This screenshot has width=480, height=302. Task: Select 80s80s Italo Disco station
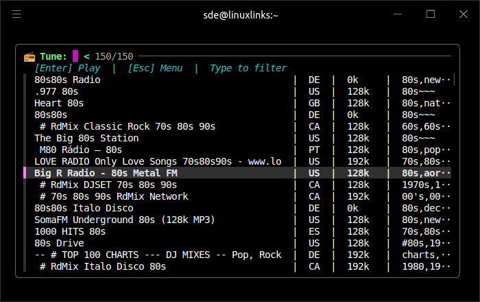pyautogui.click(x=239, y=208)
